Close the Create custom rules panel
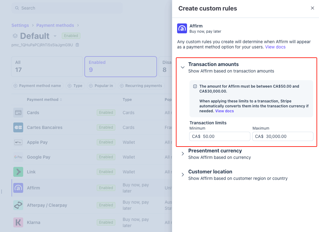Screen dimensions: 319x232 pyautogui.click(x=312, y=8)
